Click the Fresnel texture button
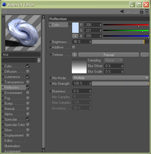The width and height of the screenshot is (151, 154). (109, 55)
